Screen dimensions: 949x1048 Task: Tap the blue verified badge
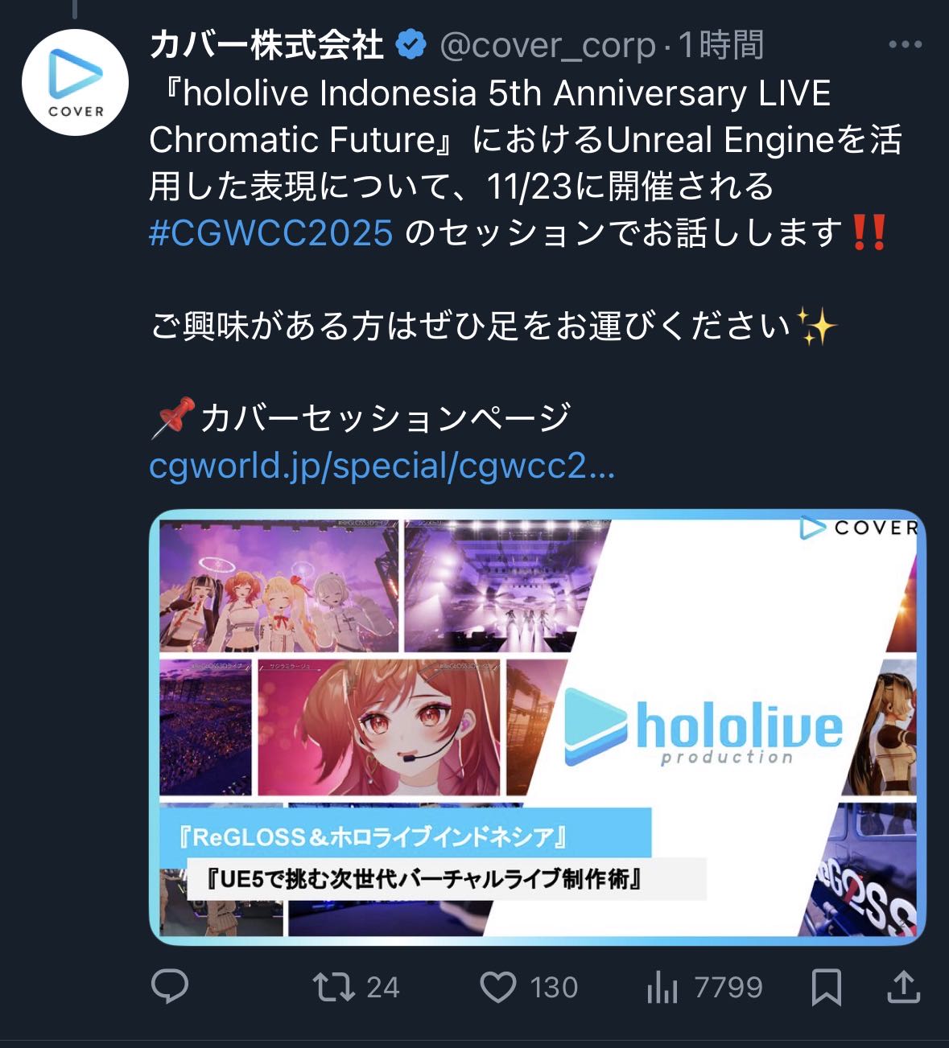pos(411,45)
